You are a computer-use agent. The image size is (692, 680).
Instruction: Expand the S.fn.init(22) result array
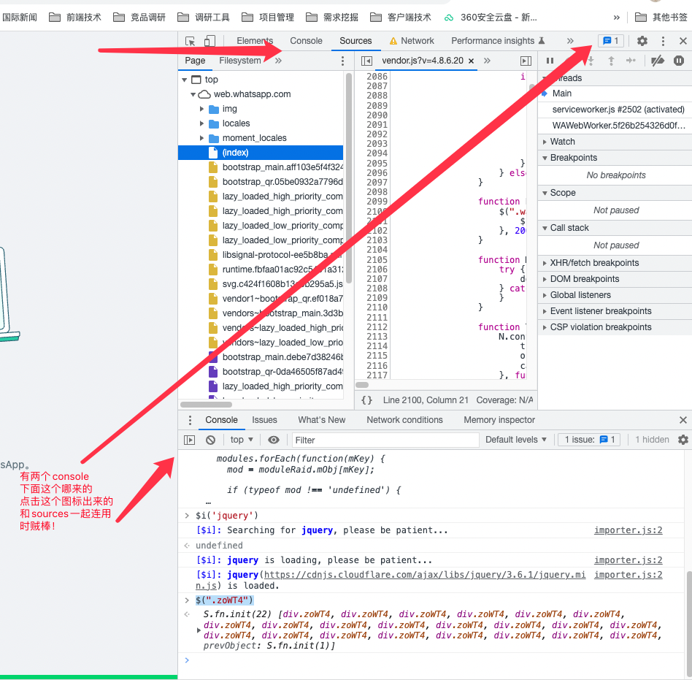199,630
